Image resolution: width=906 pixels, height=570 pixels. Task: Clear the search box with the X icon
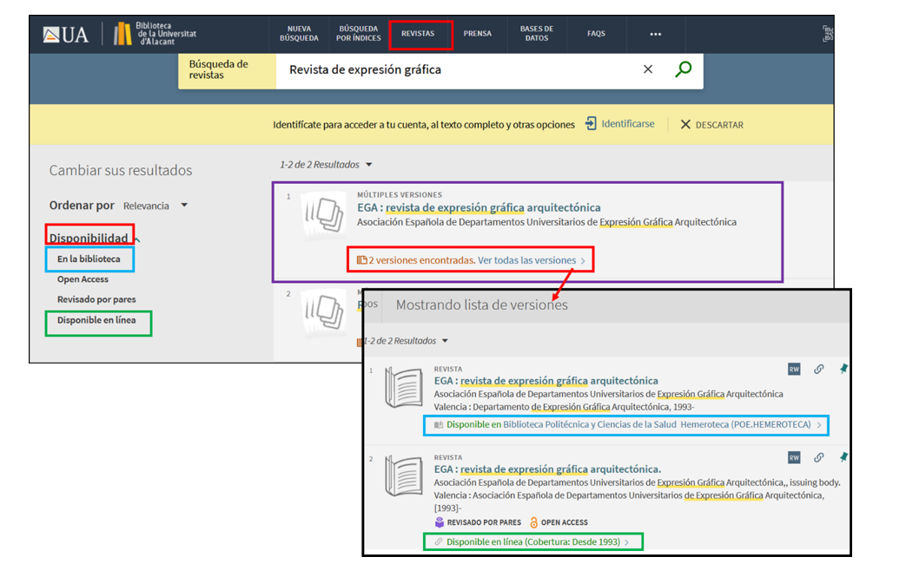pos(648,69)
